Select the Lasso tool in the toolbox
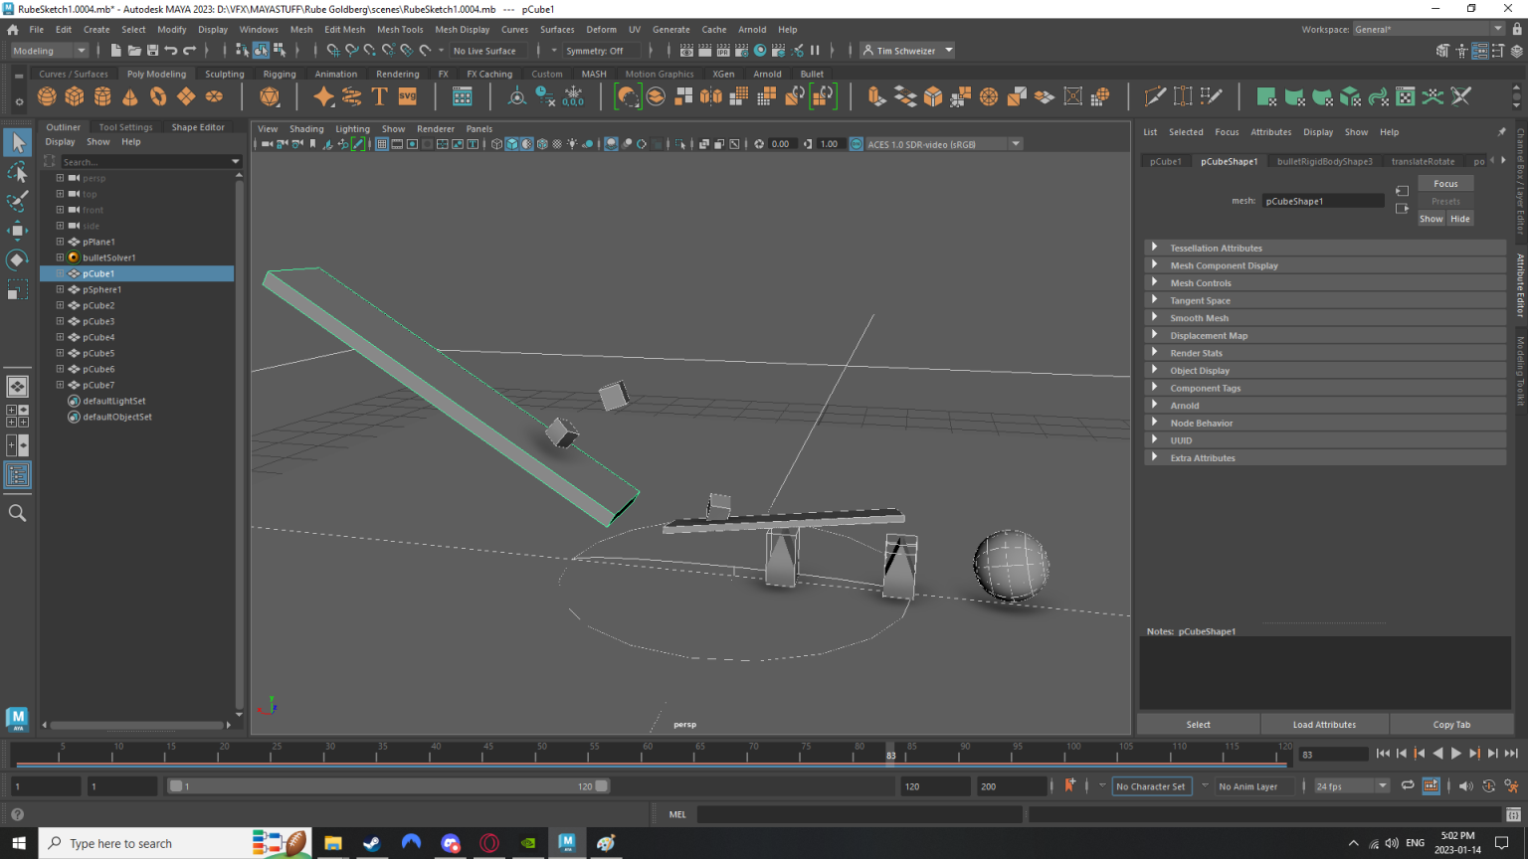This screenshot has width=1528, height=859. point(16,172)
